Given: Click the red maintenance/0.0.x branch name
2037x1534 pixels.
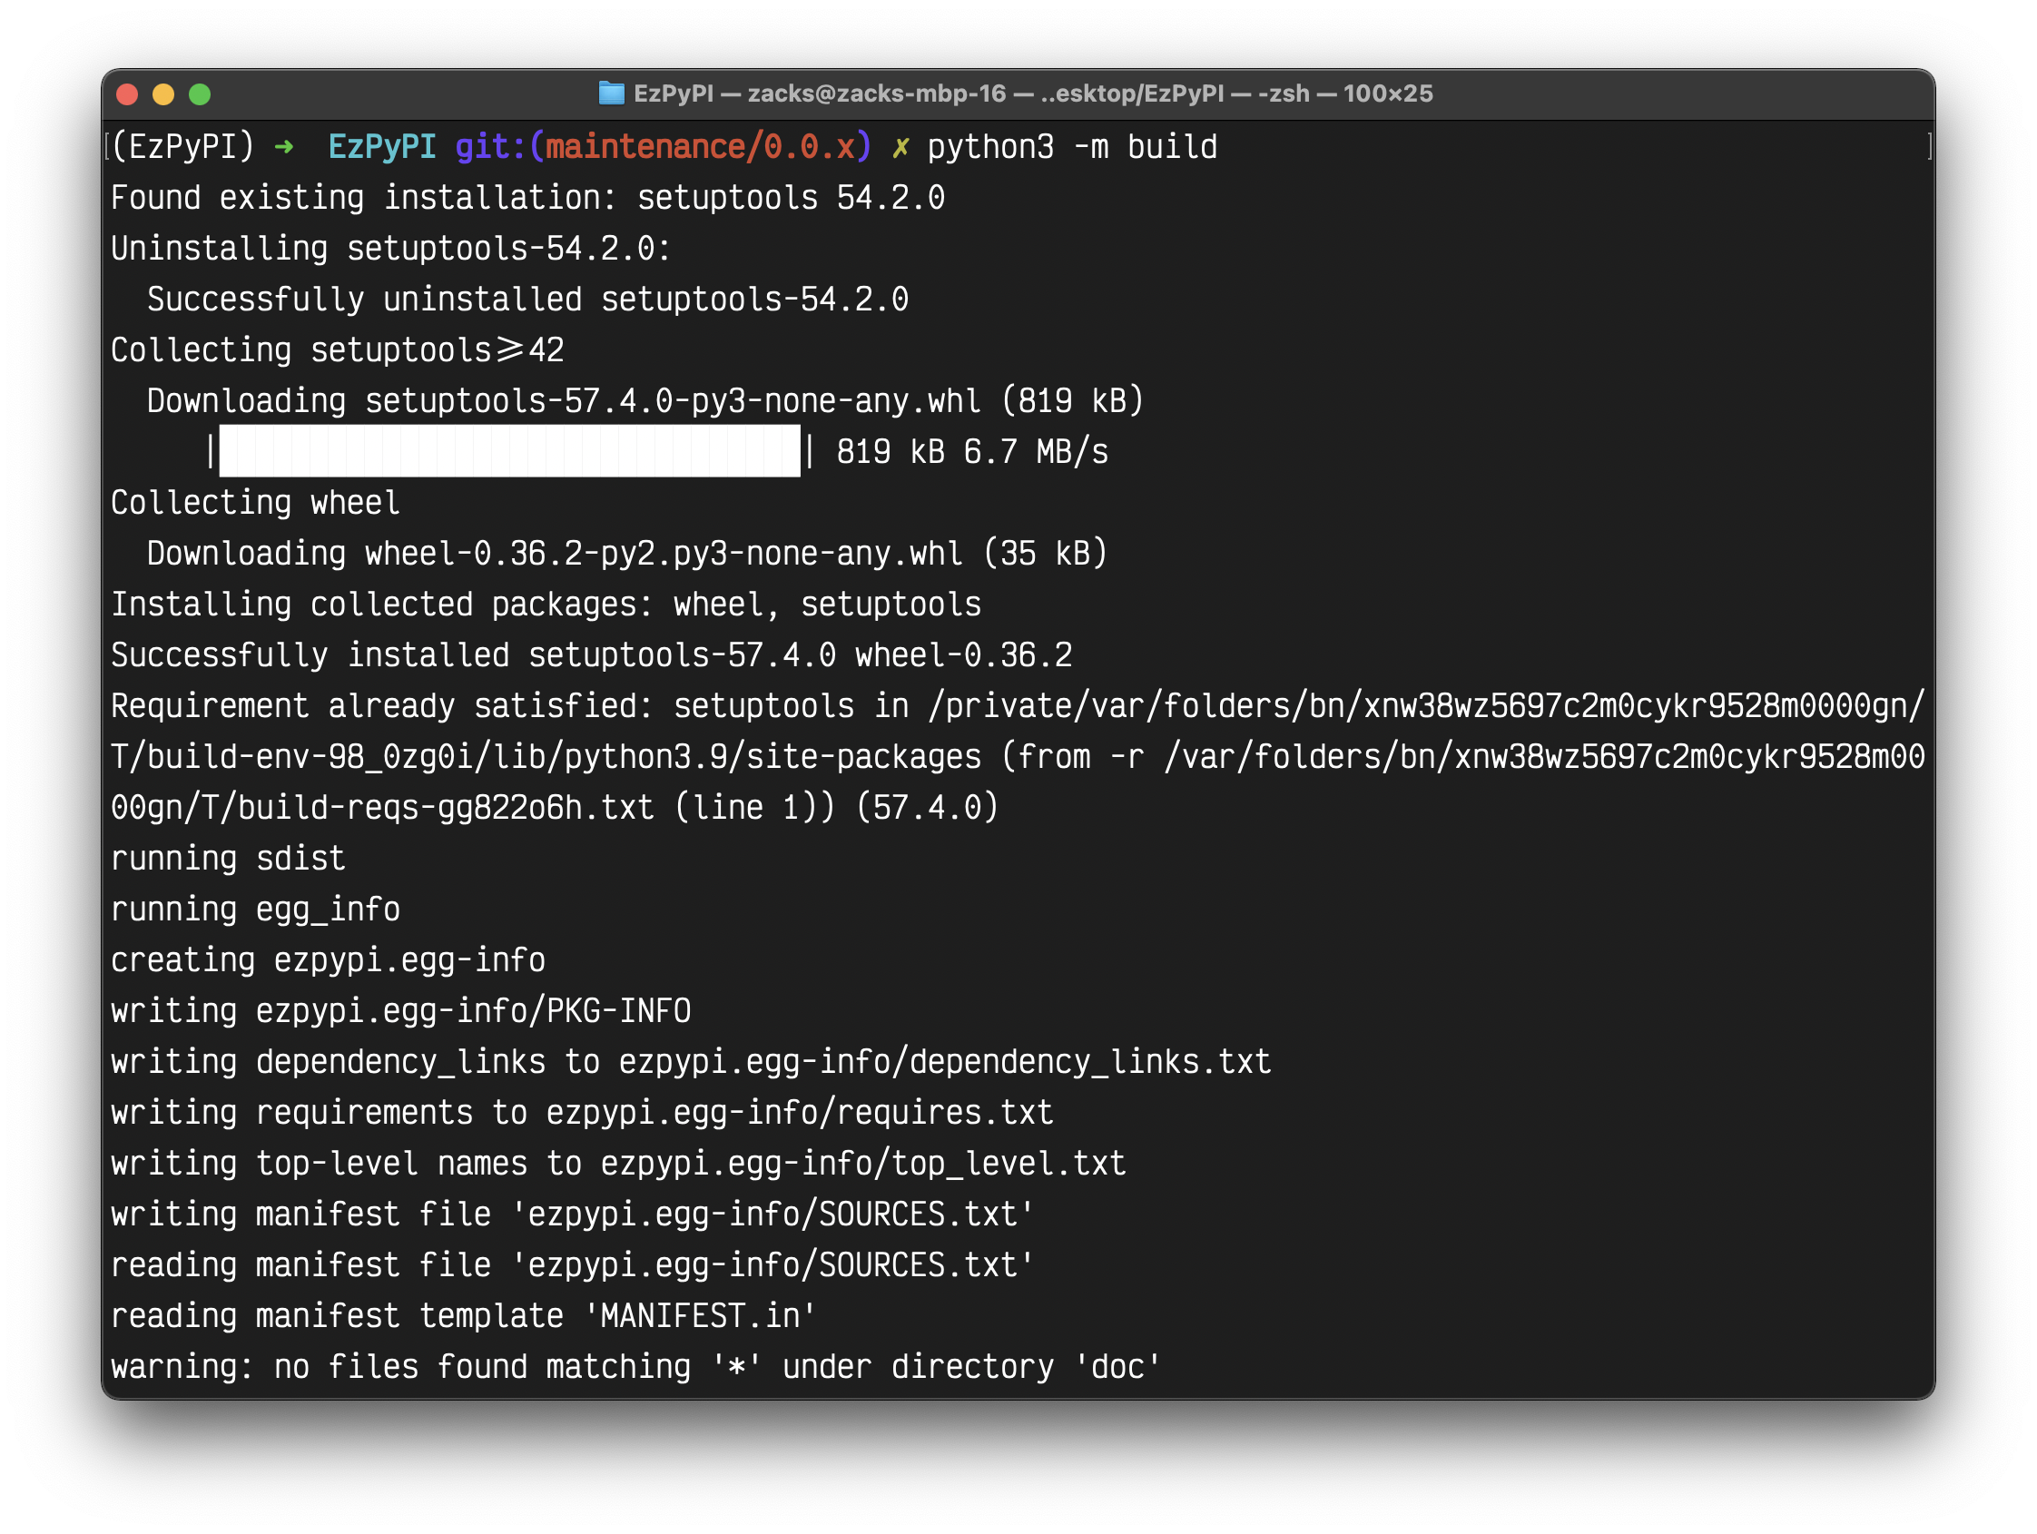Looking at the screenshot, I should 700,147.
